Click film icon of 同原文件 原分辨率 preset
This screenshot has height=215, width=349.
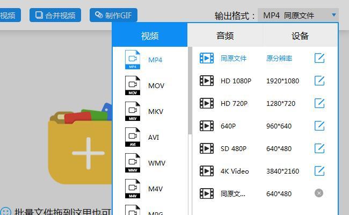point(207,58)
